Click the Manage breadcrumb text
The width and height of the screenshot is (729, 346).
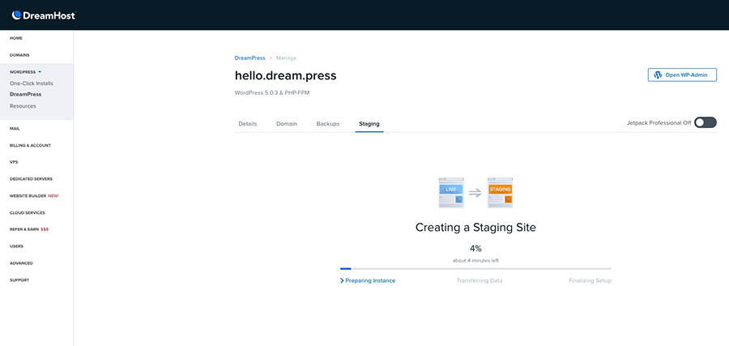point(286,58)
